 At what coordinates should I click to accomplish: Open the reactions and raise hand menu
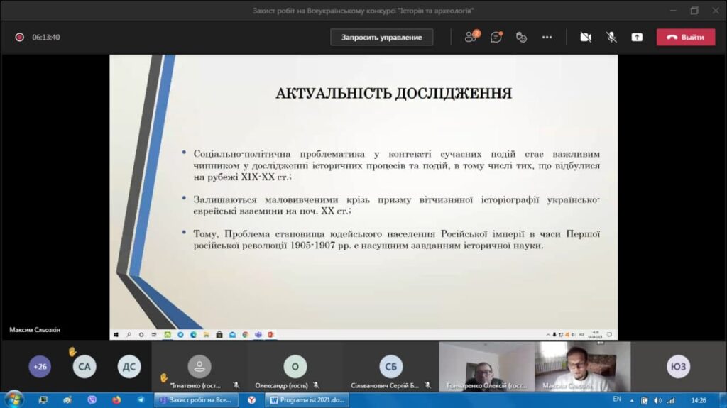[x=521, y=37]
